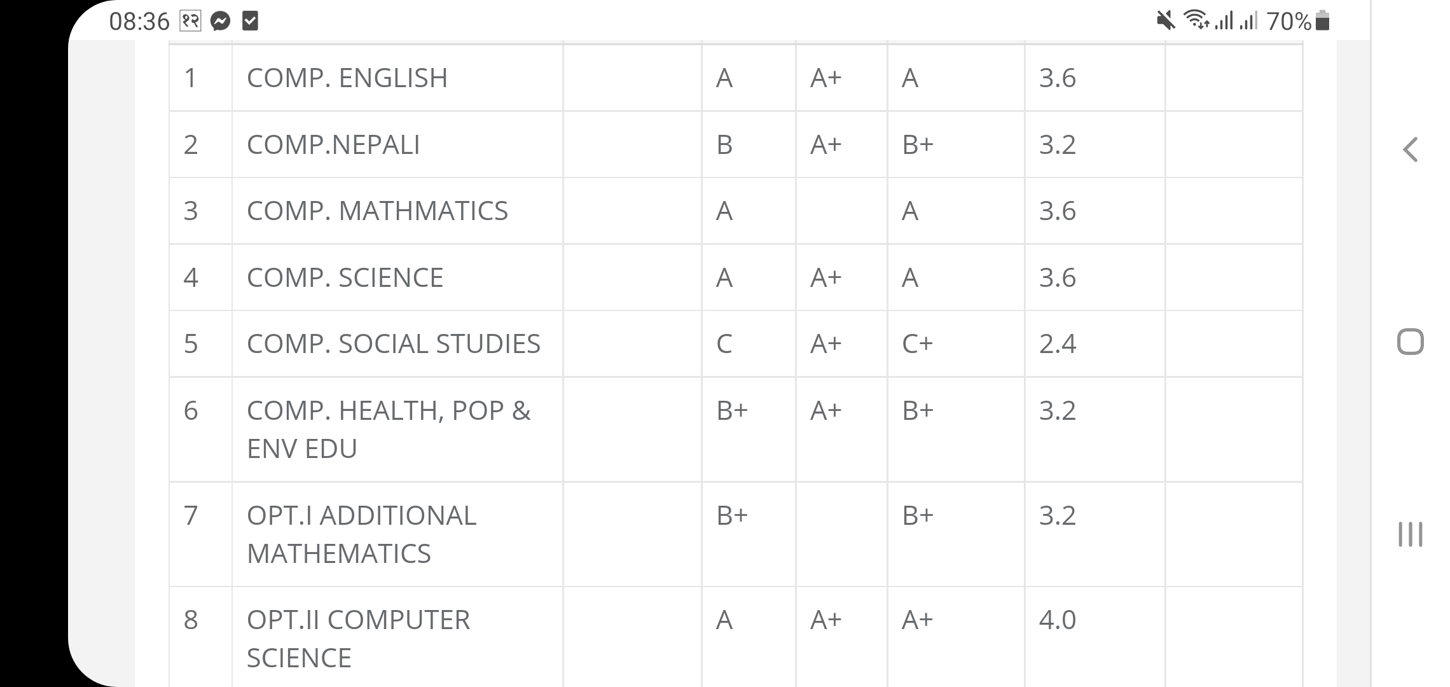Select the COMP.NEPALI subject cell
This screenshot has height=687, width=1450.
pyautogui.click(x=333, y=145)
